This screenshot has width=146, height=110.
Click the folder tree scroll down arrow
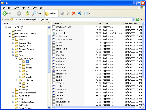coord(49,108)
